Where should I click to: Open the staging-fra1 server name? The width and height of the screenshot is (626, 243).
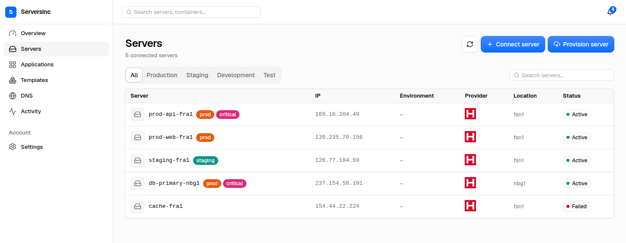point(169,161)
